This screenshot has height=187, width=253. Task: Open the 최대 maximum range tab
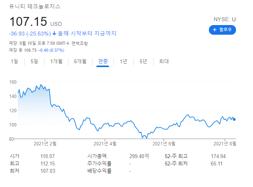coord(164,61)
